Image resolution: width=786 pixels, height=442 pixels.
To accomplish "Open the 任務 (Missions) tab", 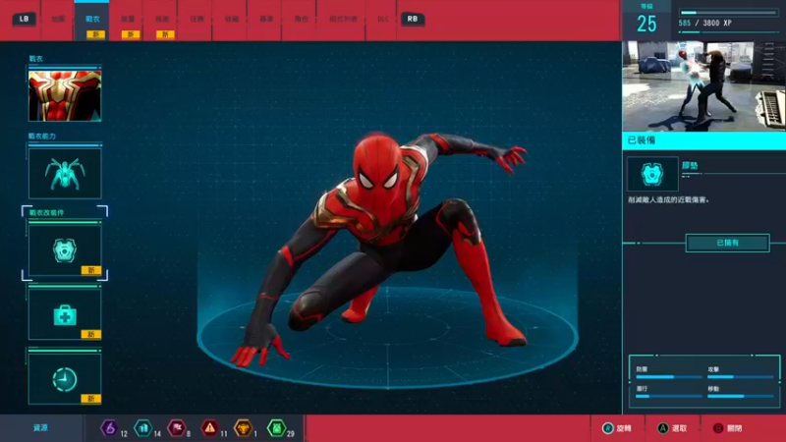I will click(x=197, y=19).
